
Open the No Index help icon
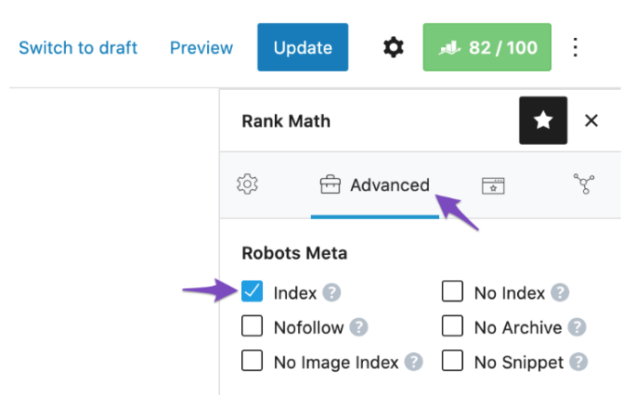pos(560,292)
